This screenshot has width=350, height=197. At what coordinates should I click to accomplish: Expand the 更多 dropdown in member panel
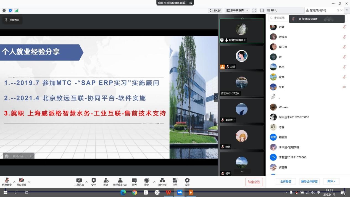pos(331,181)
